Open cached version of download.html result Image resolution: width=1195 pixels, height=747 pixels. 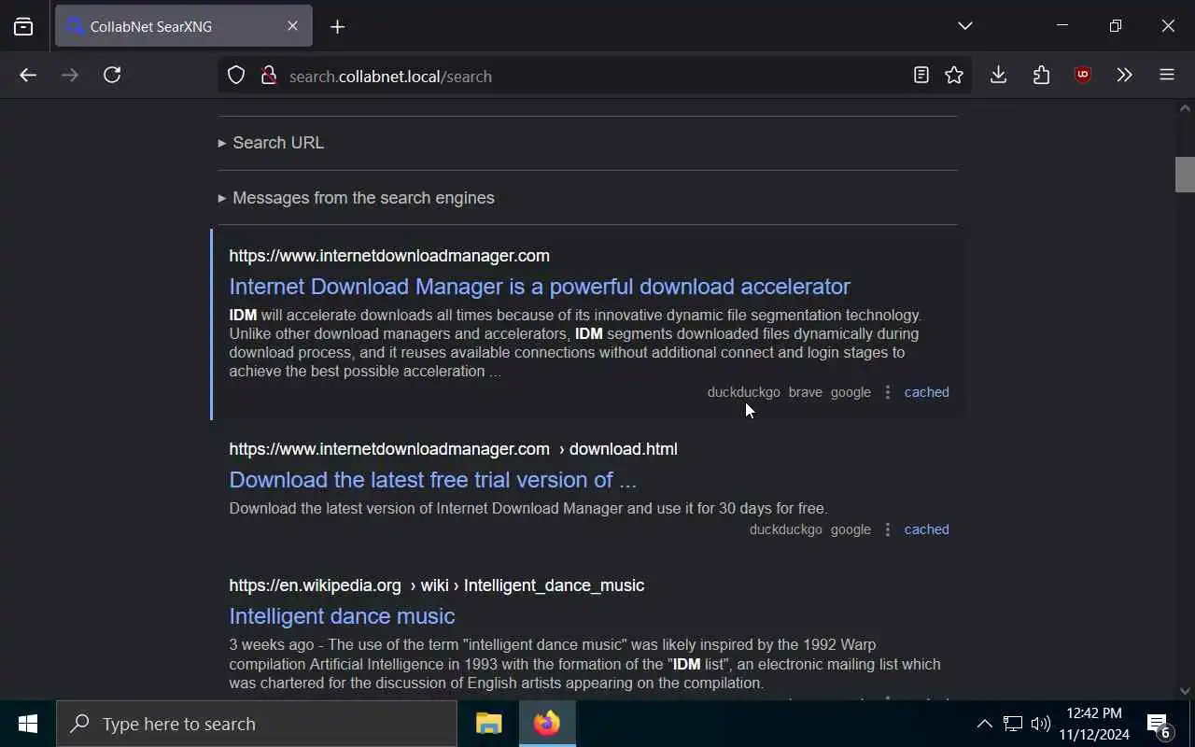(x=926, y=529)
